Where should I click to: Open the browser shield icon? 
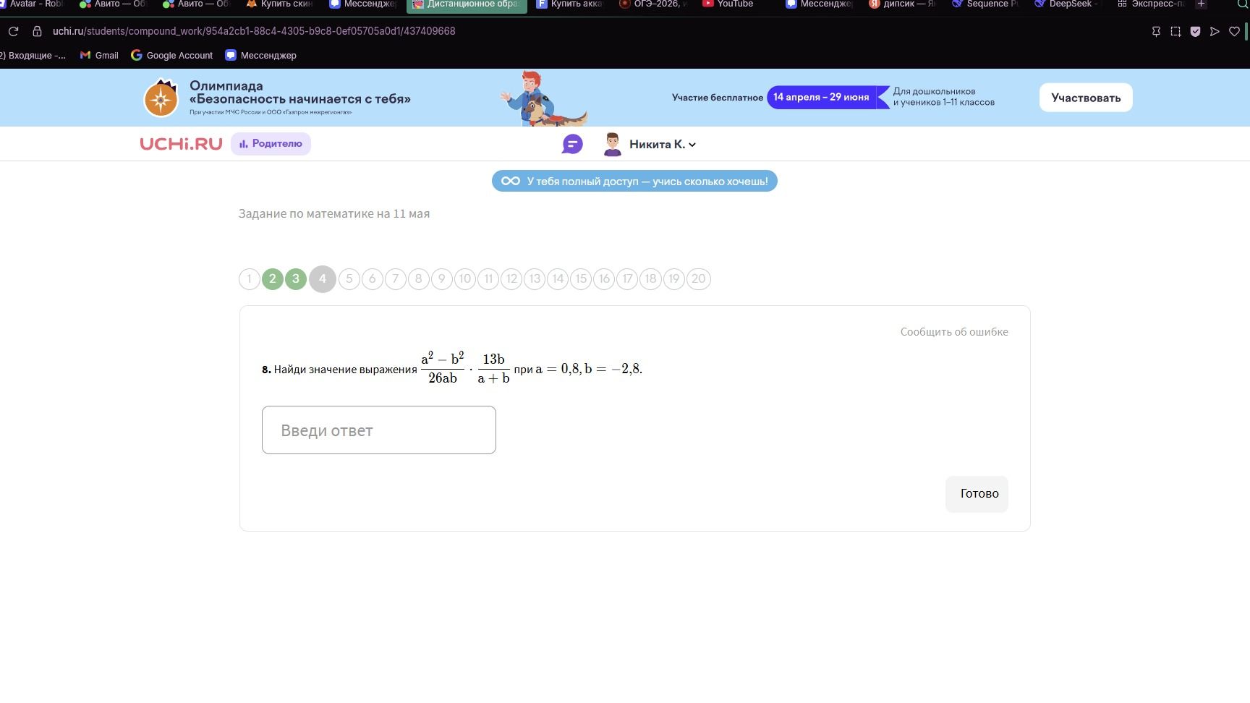click(x=1195, y=31)
